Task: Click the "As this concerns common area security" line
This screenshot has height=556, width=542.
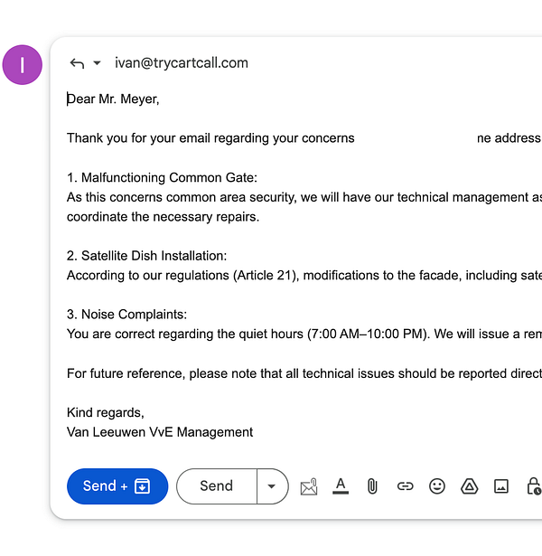Action: coord(304,197)
